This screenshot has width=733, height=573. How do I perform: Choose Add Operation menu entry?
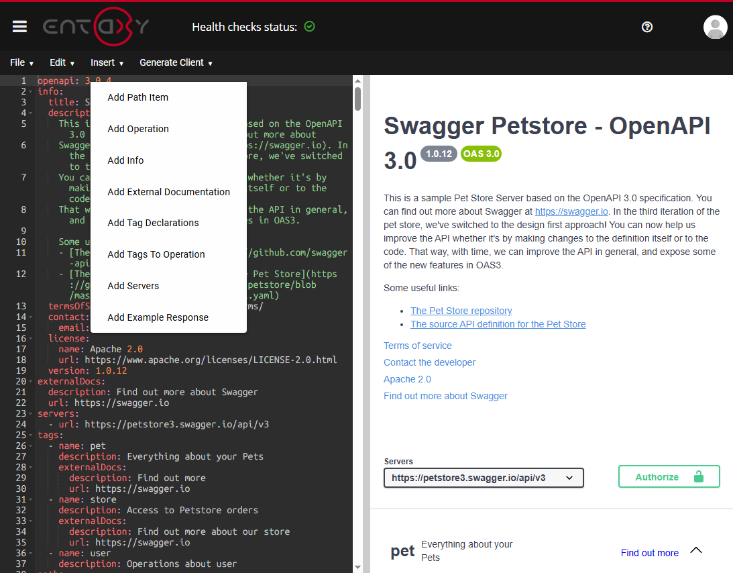coord(138,129)
